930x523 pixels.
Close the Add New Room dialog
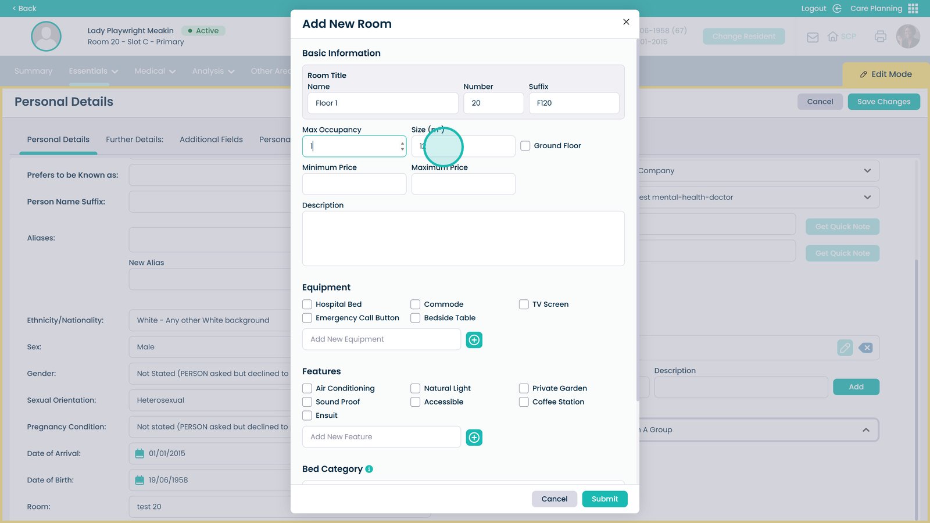click(626, 22)
